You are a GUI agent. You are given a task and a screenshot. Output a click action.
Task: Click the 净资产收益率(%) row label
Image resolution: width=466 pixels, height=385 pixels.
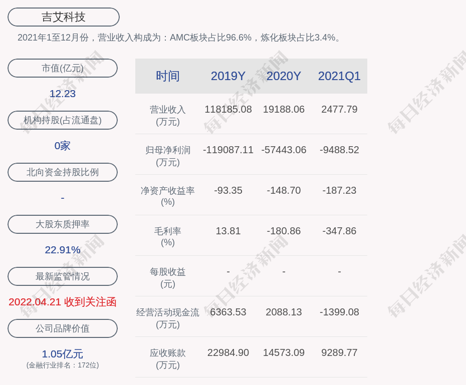pyautogui.click(x=168, y=196)
